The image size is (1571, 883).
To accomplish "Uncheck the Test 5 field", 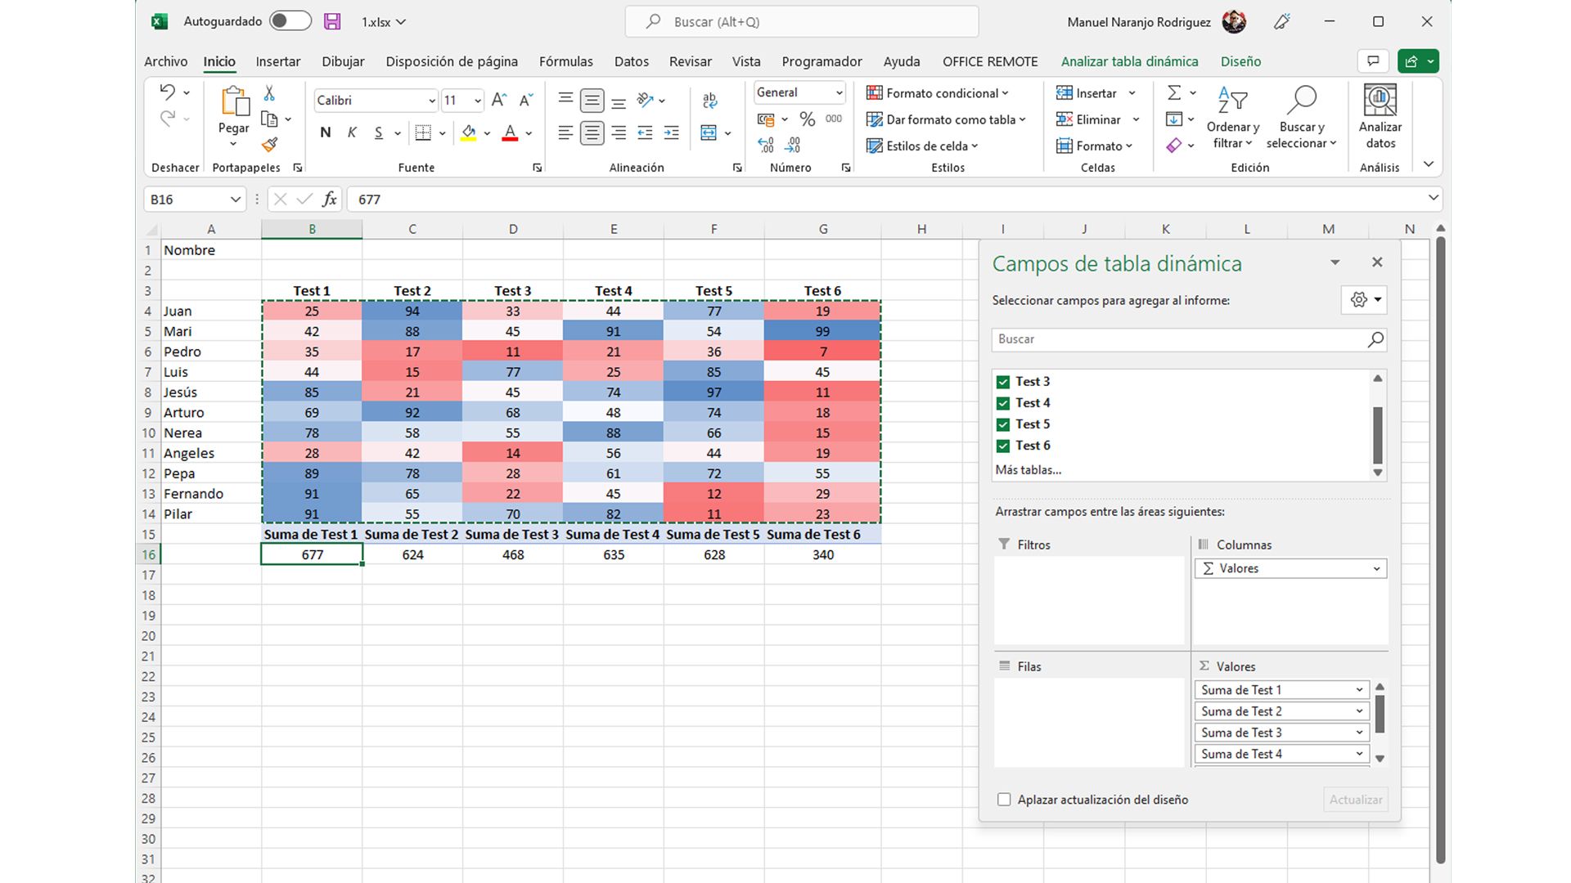I will click(x=1003, y=424).
